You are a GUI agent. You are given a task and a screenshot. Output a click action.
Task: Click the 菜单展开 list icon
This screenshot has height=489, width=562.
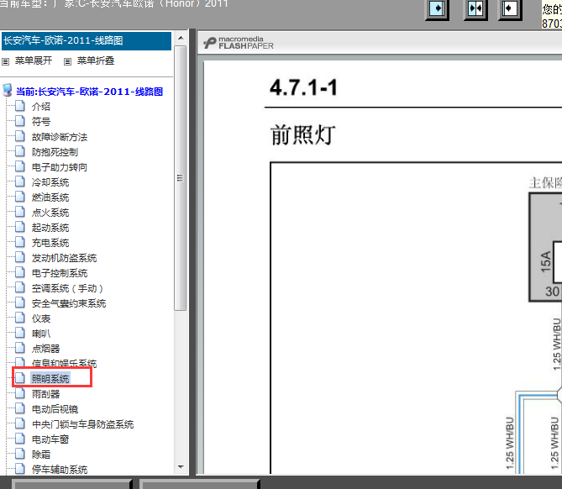coord(5,61)
